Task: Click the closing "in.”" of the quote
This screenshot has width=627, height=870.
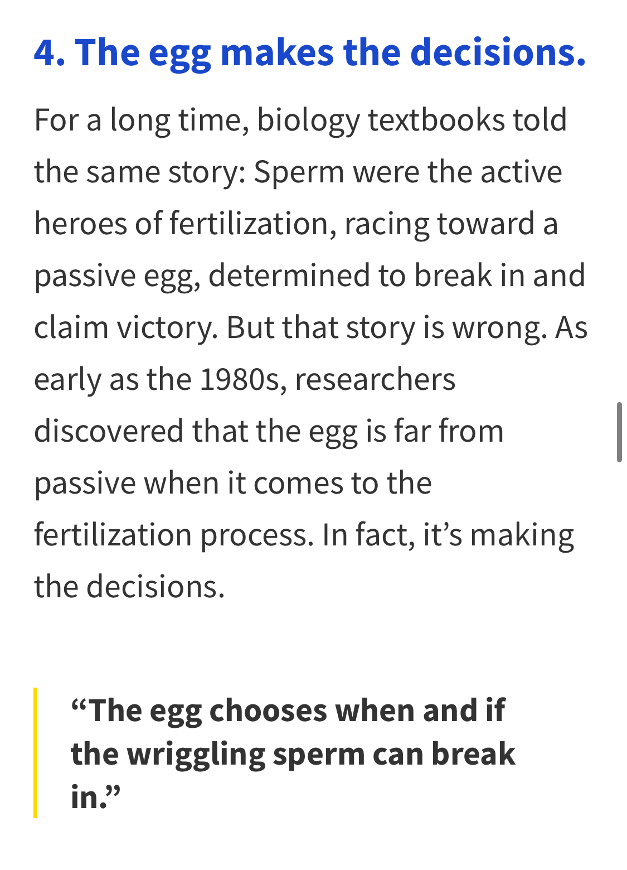Action: point(95,797)
